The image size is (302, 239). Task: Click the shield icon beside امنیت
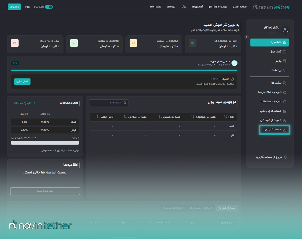coord(232,79)
